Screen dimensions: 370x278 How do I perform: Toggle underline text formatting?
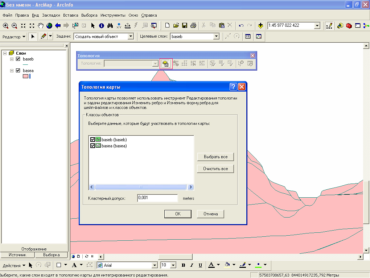pos(200,265)
